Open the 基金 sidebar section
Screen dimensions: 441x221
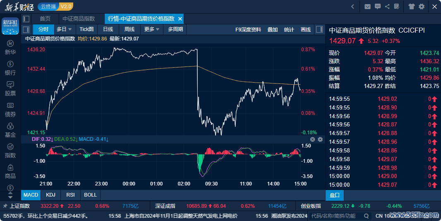click(x=10, y=130)
